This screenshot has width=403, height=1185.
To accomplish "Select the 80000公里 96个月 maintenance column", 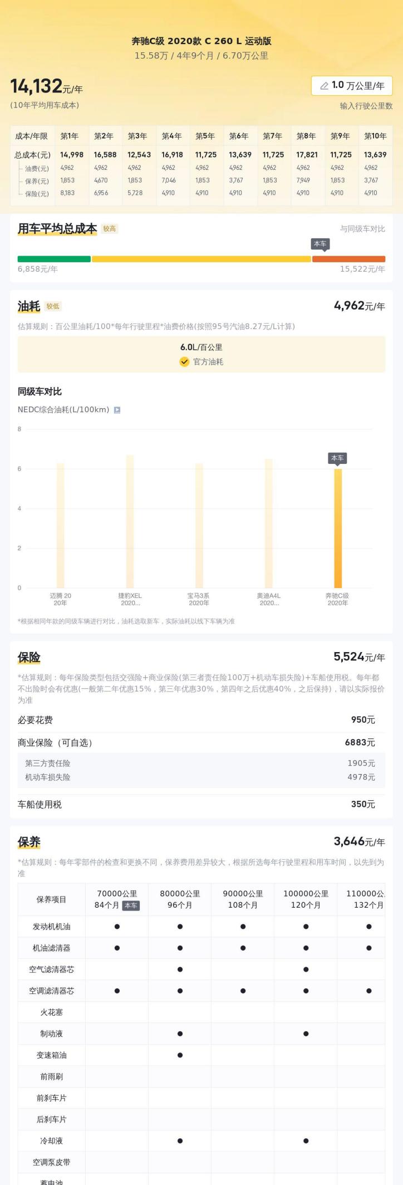I will click(x=180, y=899).
